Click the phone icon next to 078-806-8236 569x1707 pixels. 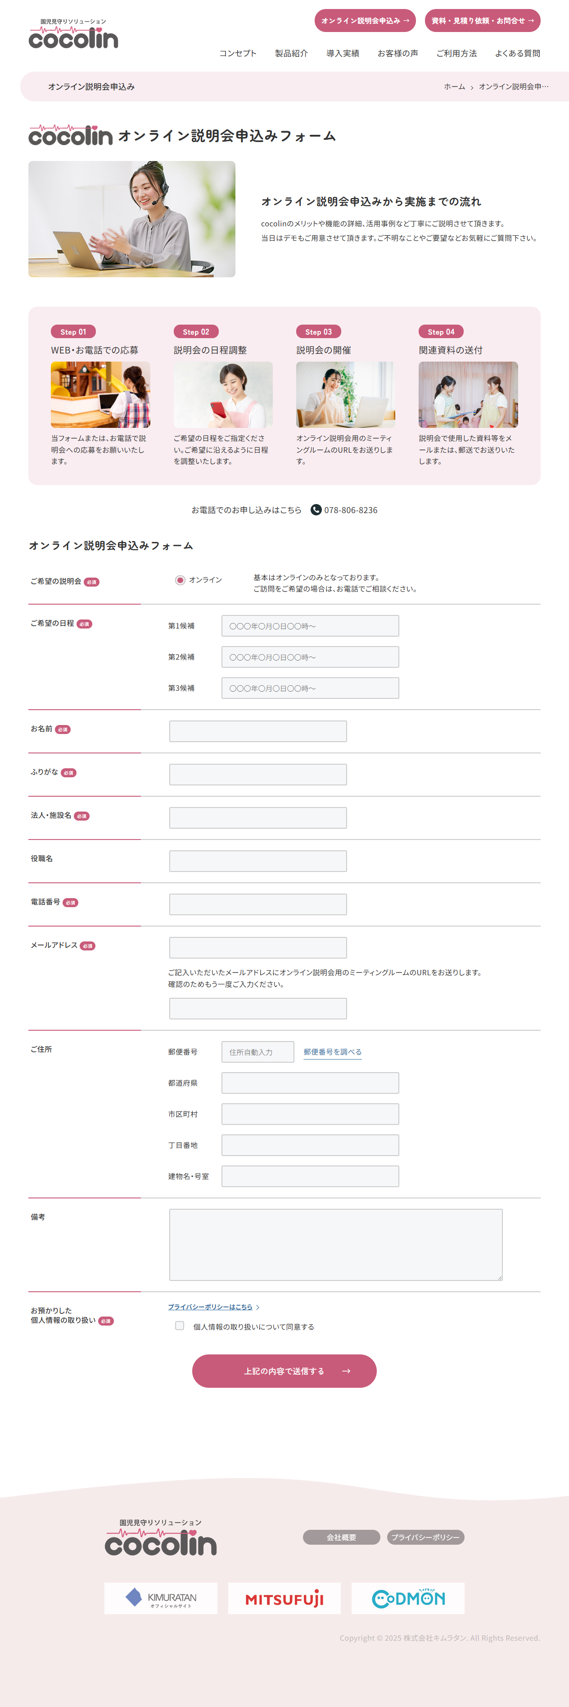(x=316, y=509)
